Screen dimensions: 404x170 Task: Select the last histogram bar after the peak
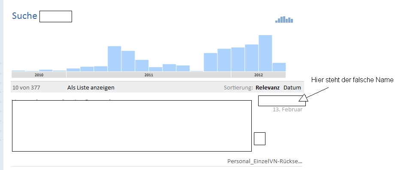279,67
